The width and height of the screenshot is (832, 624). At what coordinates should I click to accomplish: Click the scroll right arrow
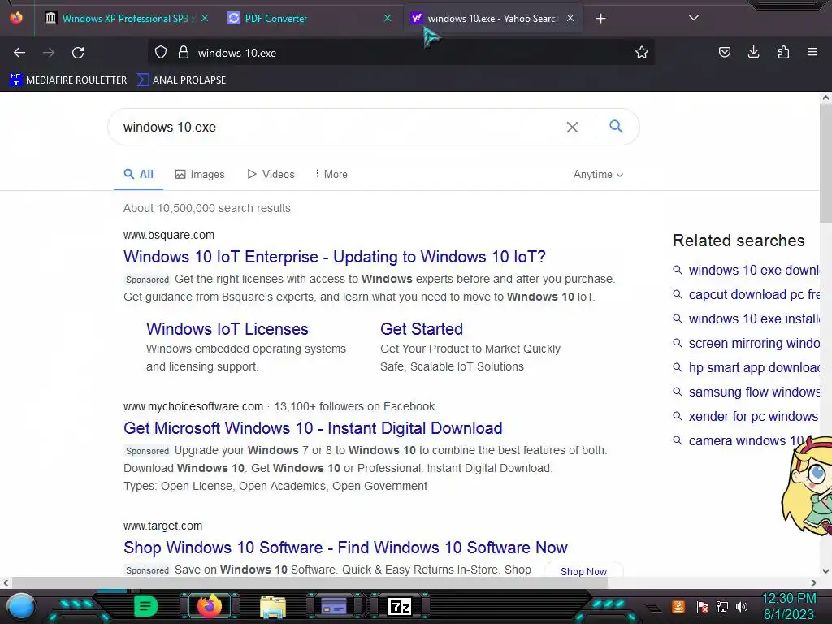[x=814, y=583]
